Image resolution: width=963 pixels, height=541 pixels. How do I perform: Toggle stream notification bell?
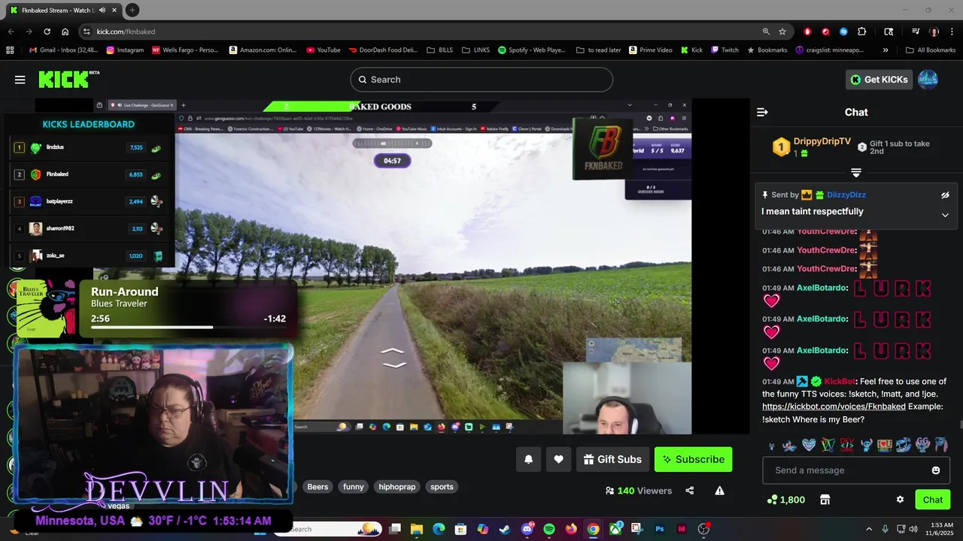(x=528, y=459)
